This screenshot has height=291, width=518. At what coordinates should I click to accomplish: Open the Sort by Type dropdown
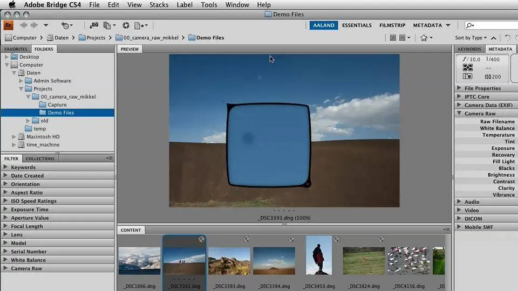470,38
